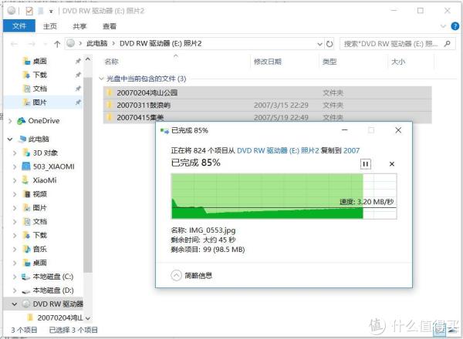The width and height of the screenshot is (463, 339).
Task: Collapse the 此电脑 tree node
Action: (10, 139)
